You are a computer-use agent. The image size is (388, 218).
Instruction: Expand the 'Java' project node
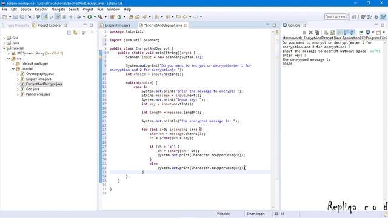(4, 43)
